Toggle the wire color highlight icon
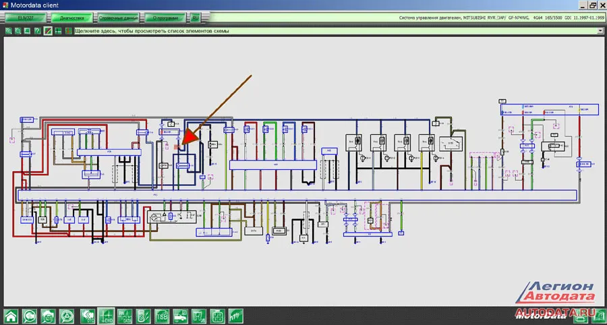 click(x=48, y=31)
